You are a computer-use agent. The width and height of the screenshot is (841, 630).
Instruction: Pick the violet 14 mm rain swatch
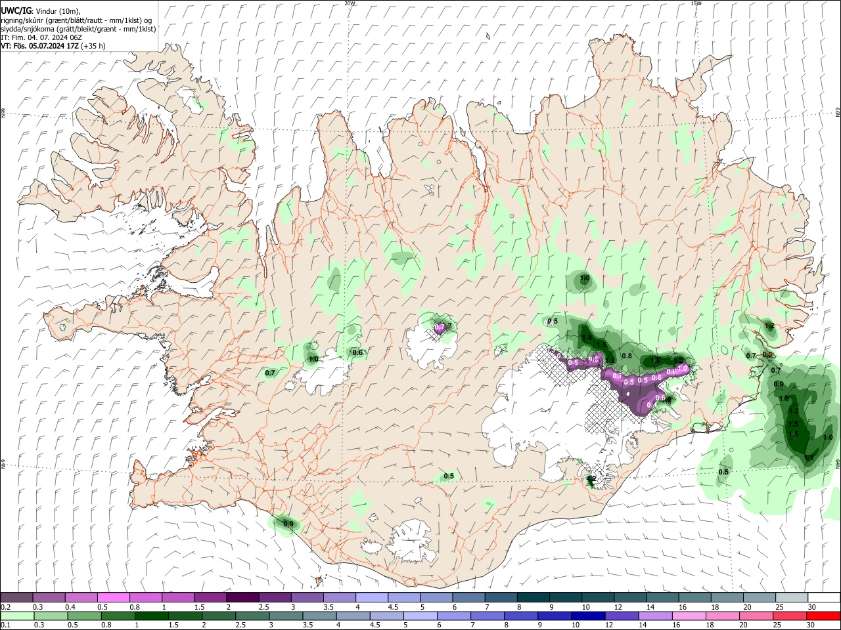[x=655, y=616]
